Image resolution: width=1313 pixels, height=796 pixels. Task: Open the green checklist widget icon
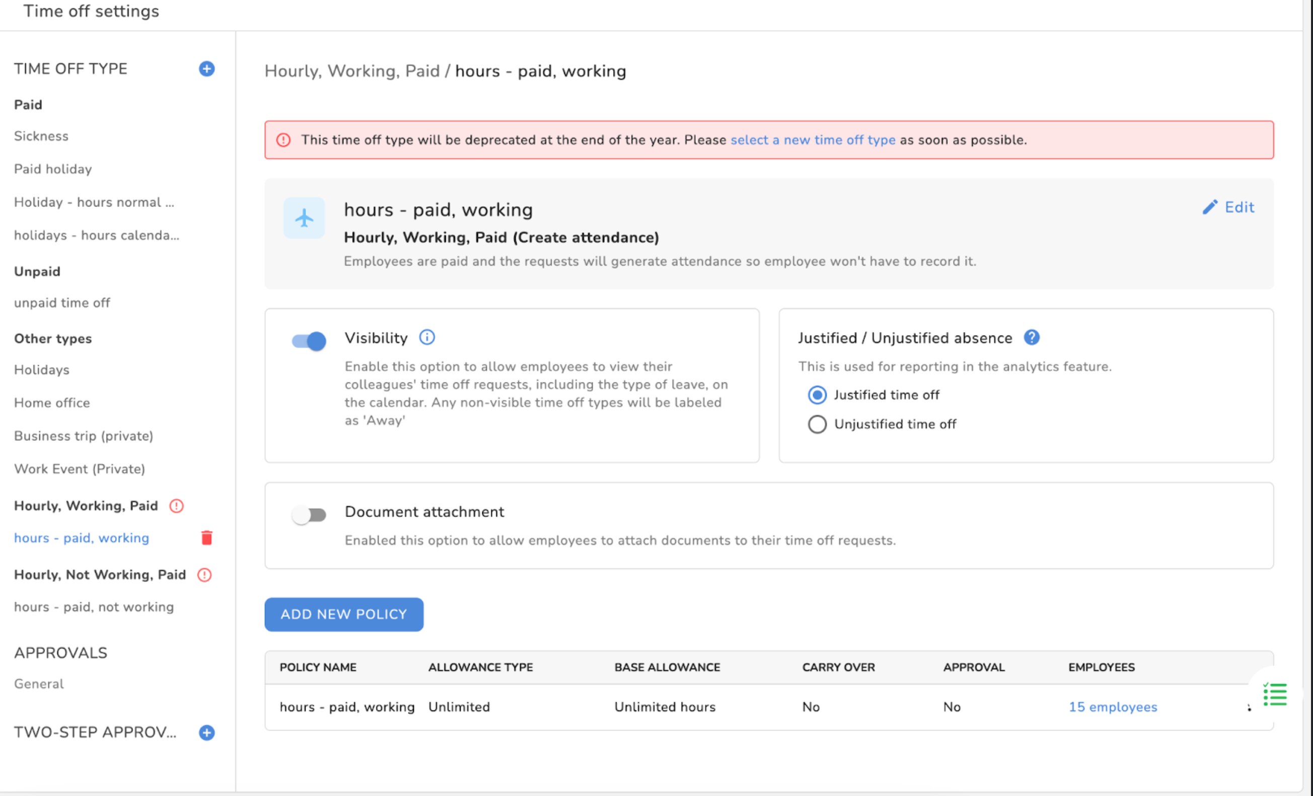pos(1275,695)
